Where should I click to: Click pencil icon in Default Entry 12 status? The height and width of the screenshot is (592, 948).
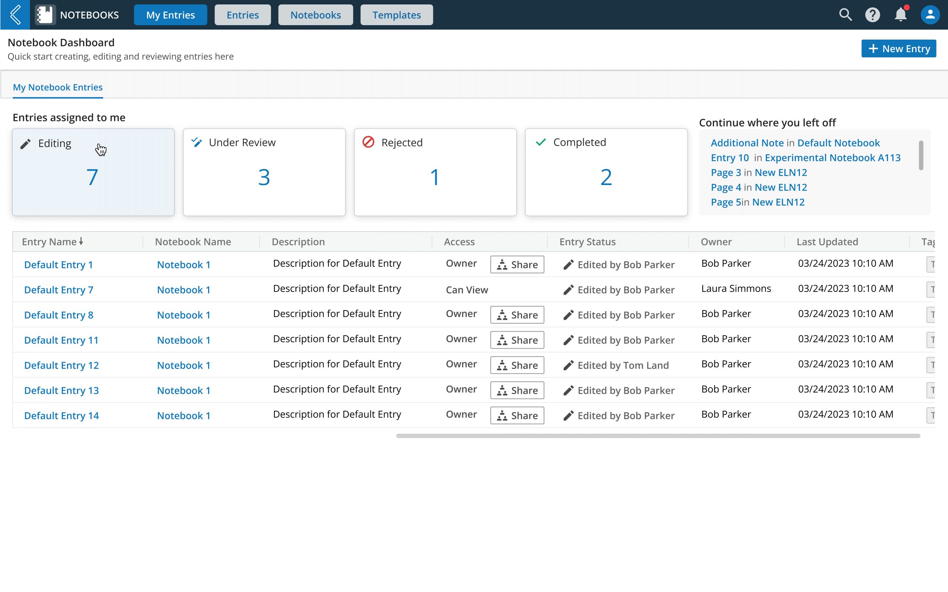click(x=568, y=365)
